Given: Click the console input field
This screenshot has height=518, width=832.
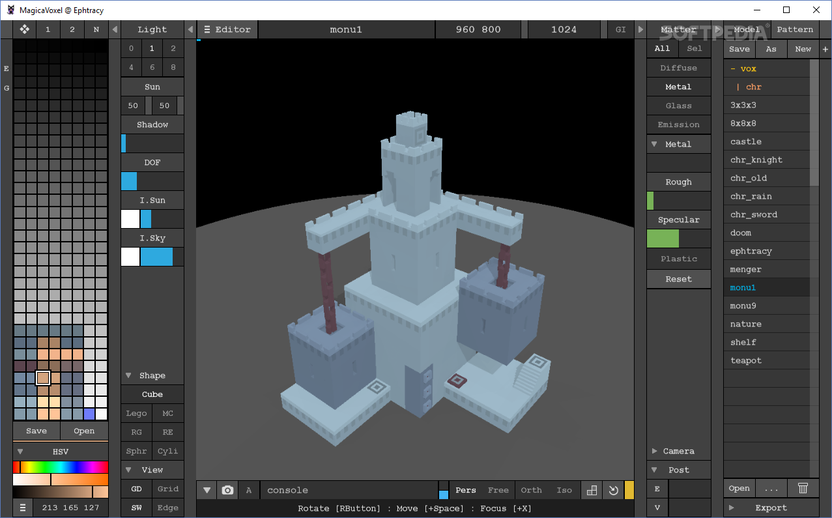Looking at the screenshot, I should tap(349, 490).
